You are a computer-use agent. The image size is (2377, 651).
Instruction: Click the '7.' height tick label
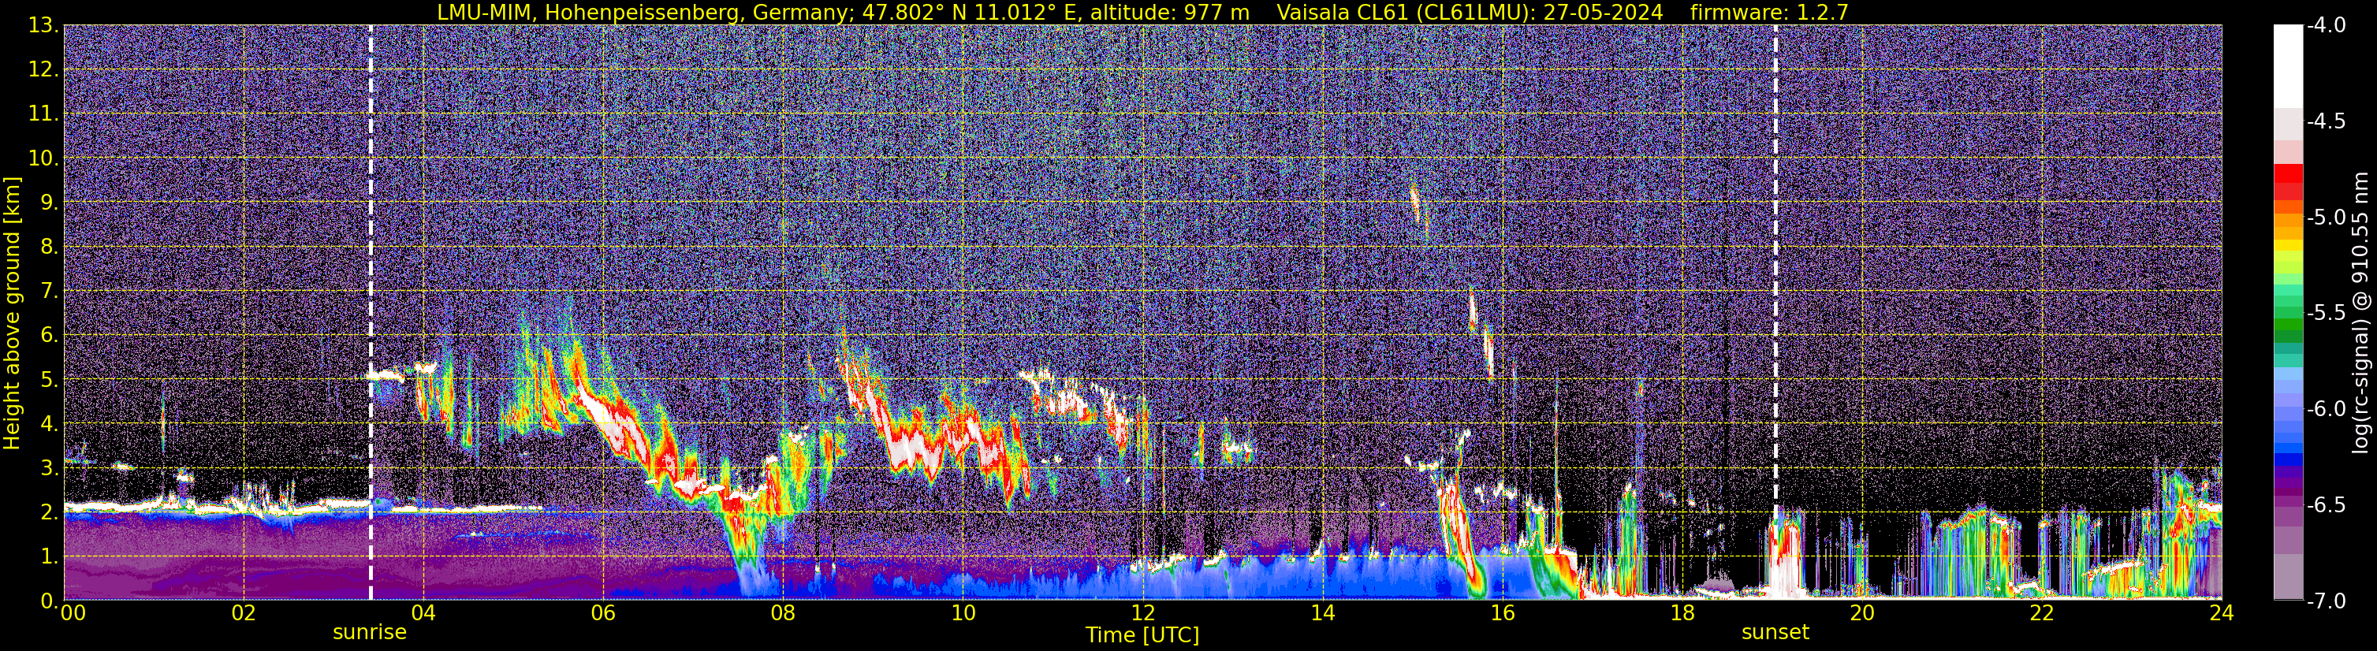coord(49,292)
